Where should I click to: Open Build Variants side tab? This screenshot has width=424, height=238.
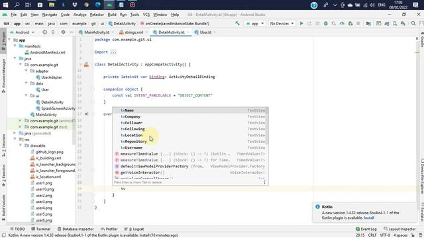3,207
